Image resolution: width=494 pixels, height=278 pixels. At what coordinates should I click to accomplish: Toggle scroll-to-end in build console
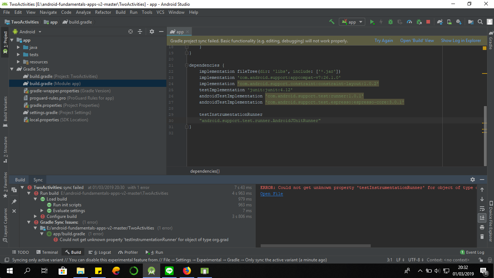coord(482,218)
